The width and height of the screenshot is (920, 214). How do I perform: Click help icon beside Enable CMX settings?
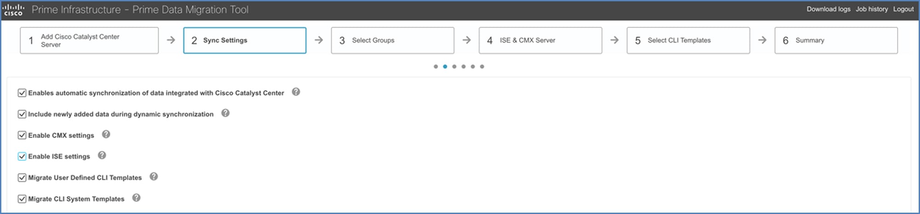click(106, 134)
